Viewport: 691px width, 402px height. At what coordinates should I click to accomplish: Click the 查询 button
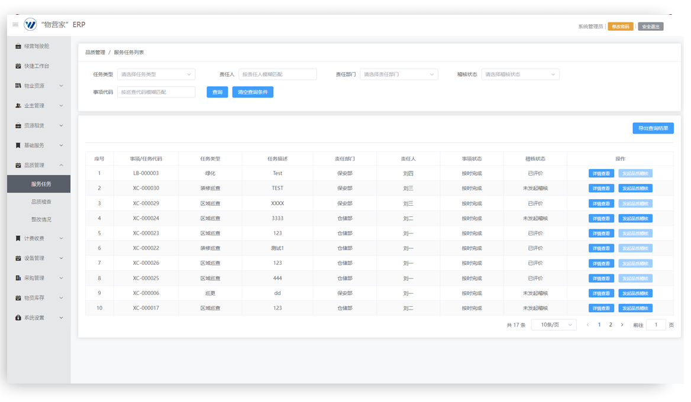click(x=217, y=92)
